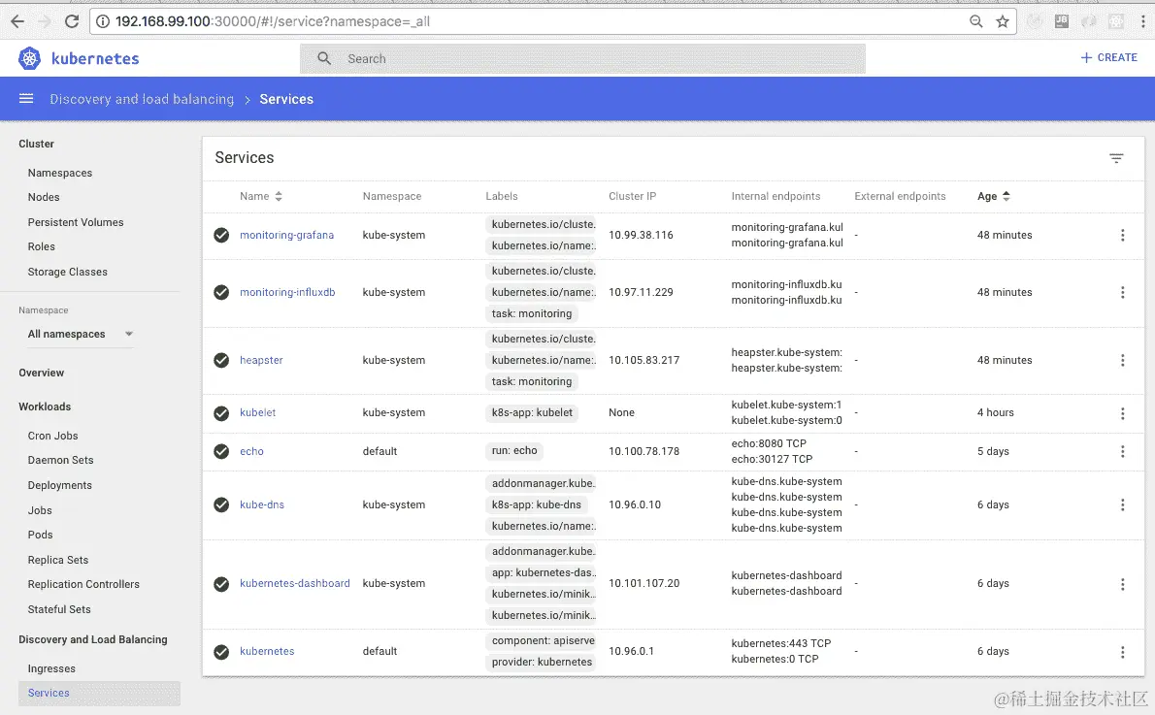This screenshot has height=715, width=1155.
Task: Sort services by Name column
Action: pyautogui.click(x=260, y=196)
